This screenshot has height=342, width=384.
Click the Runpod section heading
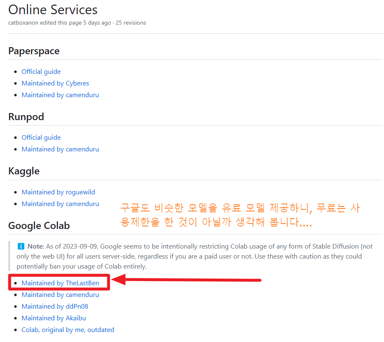pyautogui.click(x=26, y=117)
